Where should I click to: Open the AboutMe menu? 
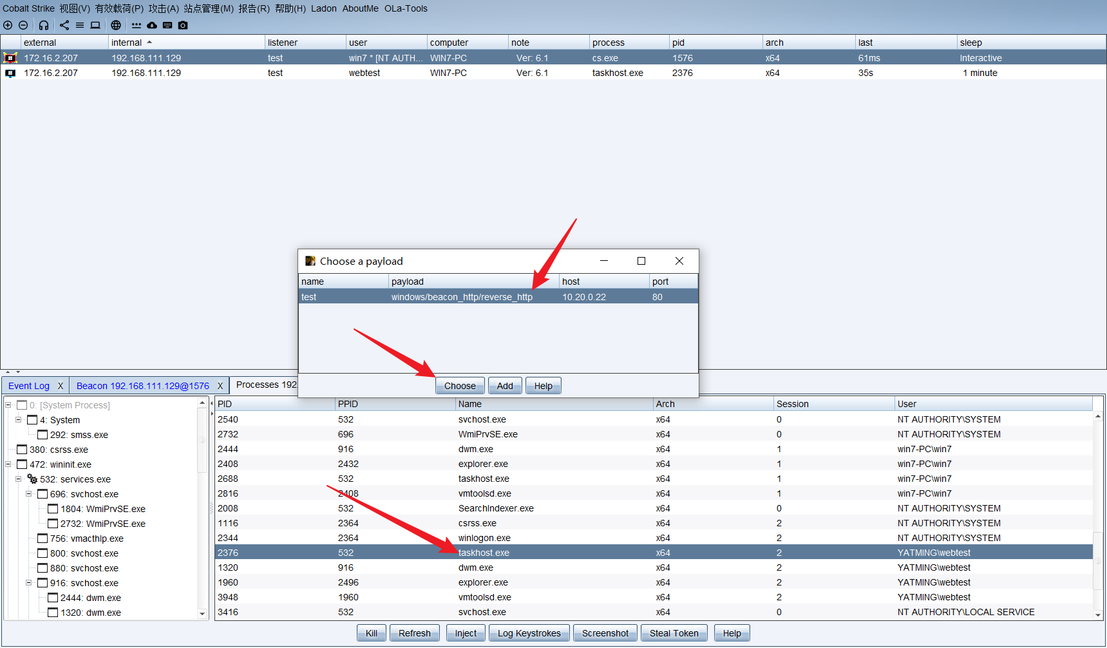pyautogui.click(x=360, y=8)
